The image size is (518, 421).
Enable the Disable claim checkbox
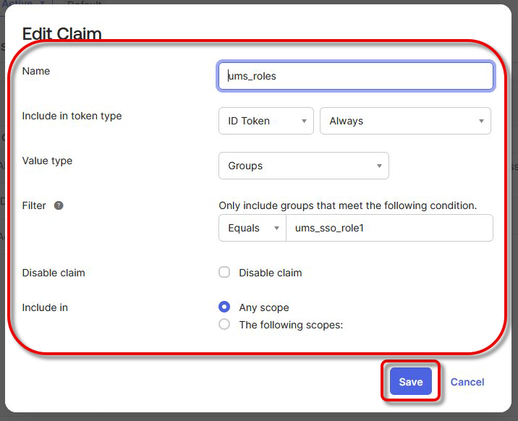pyautogui.click(x=224, y=273)
